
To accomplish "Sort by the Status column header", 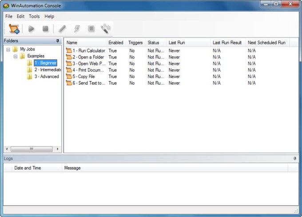I will point(156,43).
